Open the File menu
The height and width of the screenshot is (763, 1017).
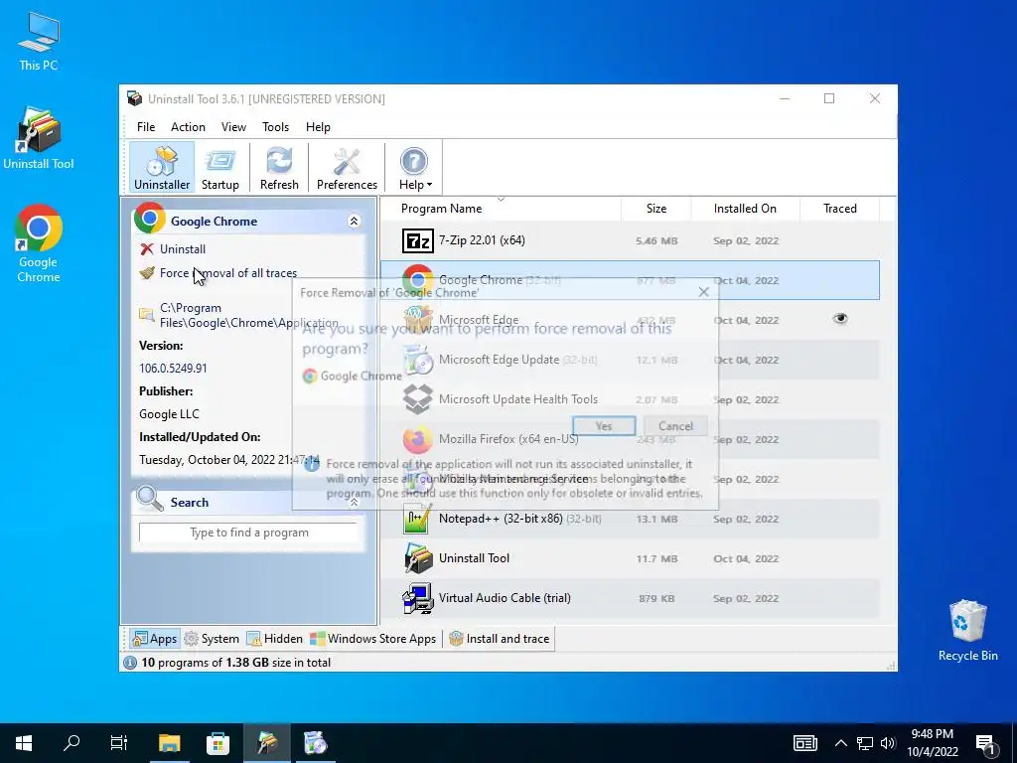[x=146, y=127]
